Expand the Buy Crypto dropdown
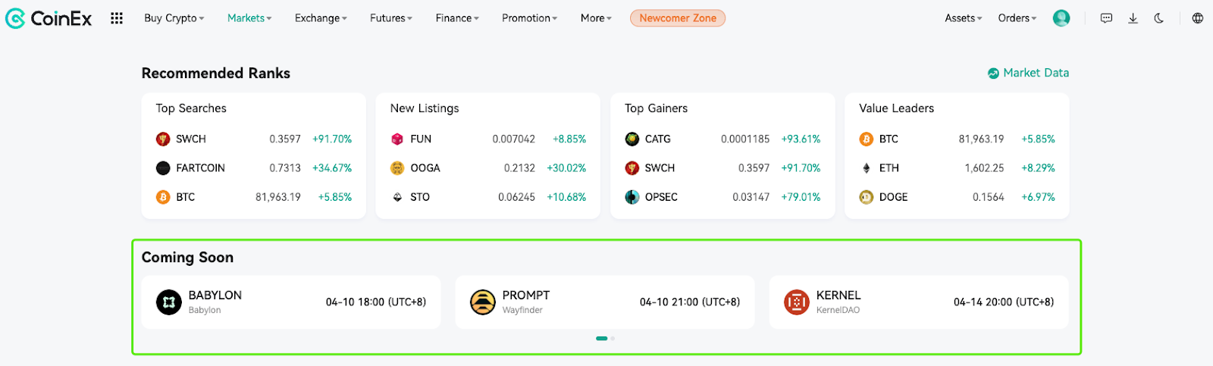This screenshot has width=1213, height=366. pos(174,18)
